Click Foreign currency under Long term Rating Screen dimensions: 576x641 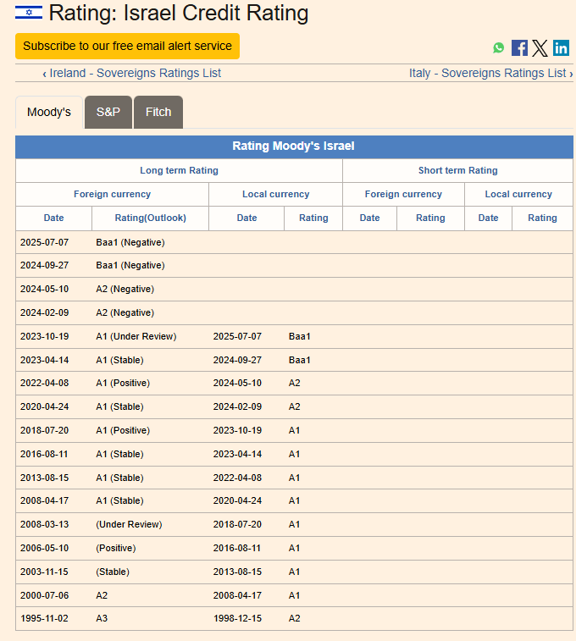pyautogui.click(x=112, y=194)
